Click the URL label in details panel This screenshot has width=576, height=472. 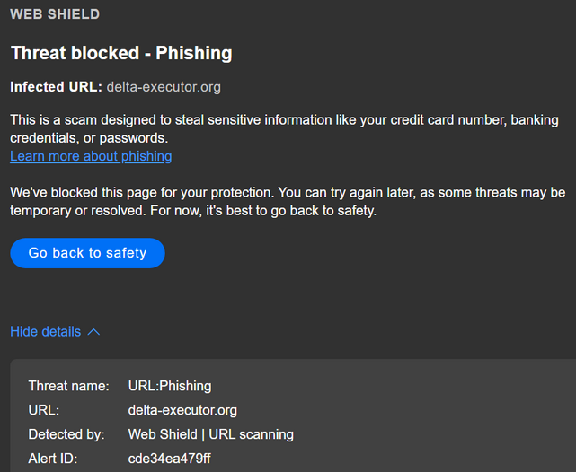[x=43, y=410]
